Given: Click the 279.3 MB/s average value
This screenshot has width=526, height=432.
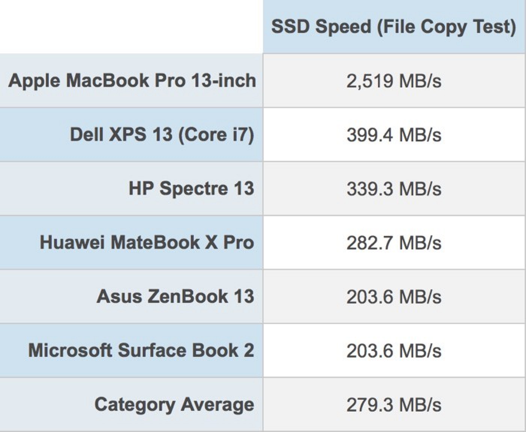Looking at the screenshot, I should coord(394,405).
